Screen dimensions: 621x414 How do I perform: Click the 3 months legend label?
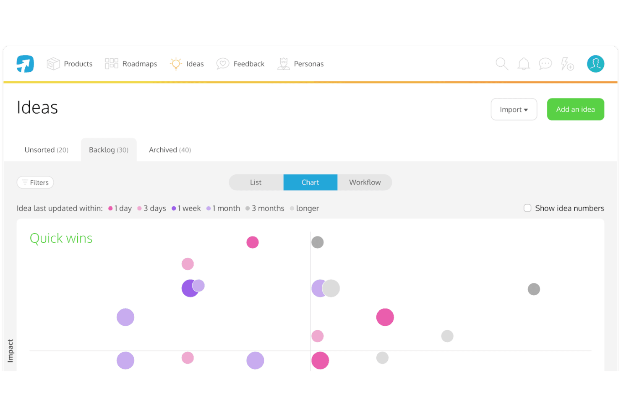click(x=268, y=208)
